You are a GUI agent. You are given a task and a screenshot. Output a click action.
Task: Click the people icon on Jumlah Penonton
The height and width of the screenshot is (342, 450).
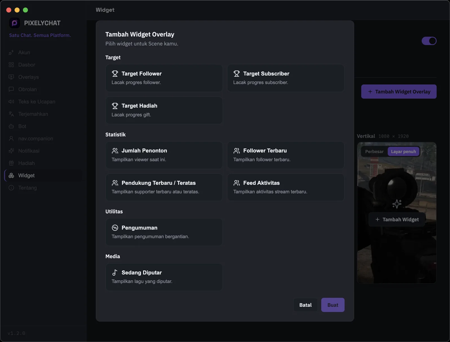(115, 151)
